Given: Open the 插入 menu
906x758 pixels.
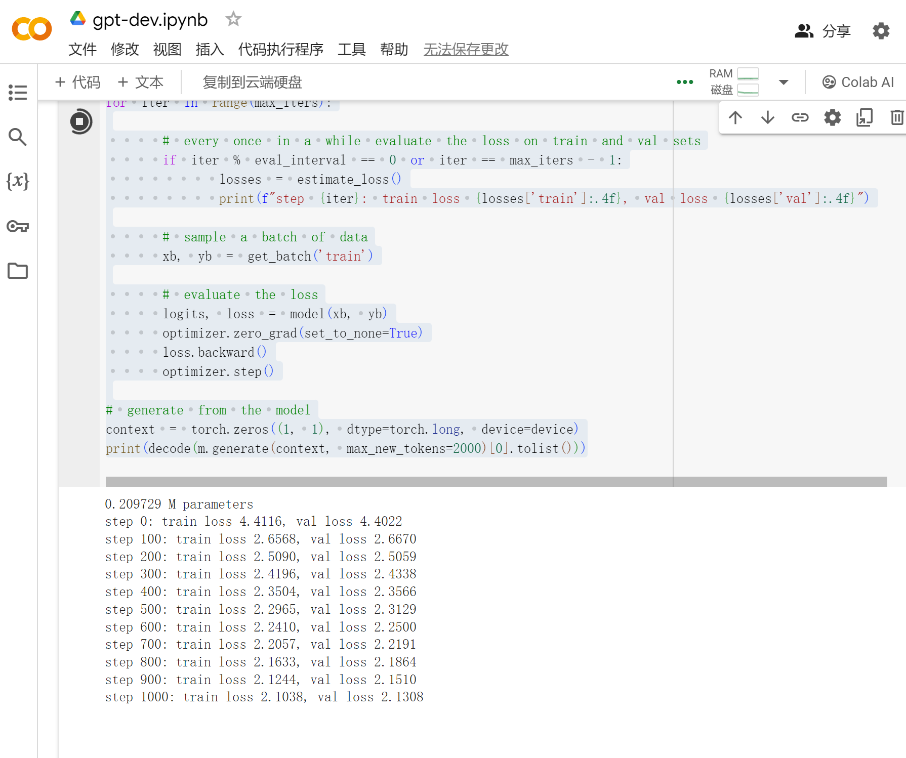Looking at the screenshot, I should [x=210, y=50].
